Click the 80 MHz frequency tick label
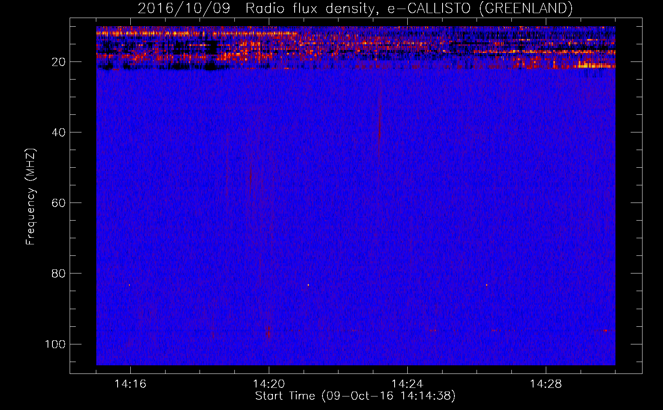Screen dimensions: 663x410 59,273
